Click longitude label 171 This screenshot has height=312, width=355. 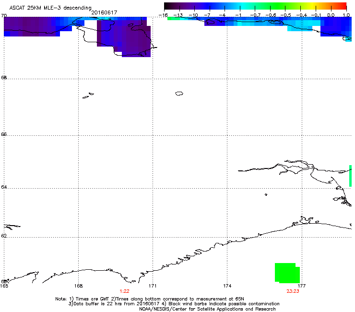pos(153,286)
